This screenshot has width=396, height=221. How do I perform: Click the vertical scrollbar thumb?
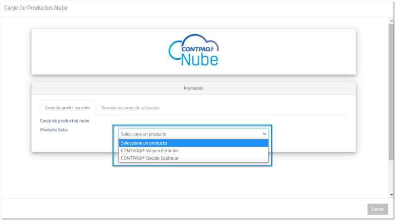(x=391, y=92)
